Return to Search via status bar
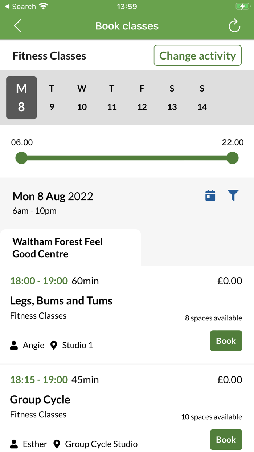 coord(20,7)
